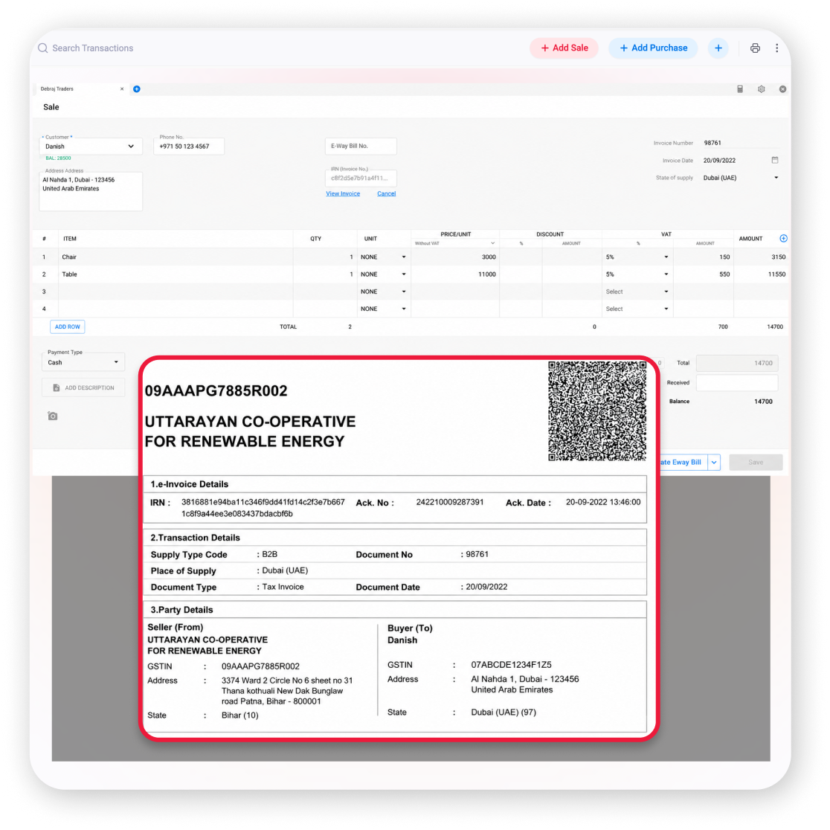Click the Invoice Number field 98761

click(741, 143)
